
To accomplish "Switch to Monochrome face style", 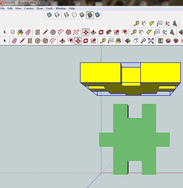I will pos(97,15).
